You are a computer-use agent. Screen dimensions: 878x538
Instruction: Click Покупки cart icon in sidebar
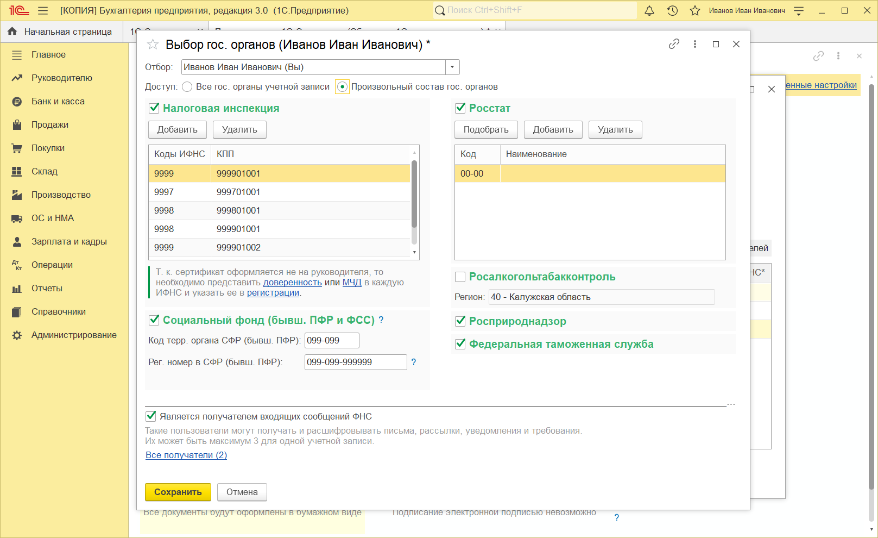(x=17, y=148)
